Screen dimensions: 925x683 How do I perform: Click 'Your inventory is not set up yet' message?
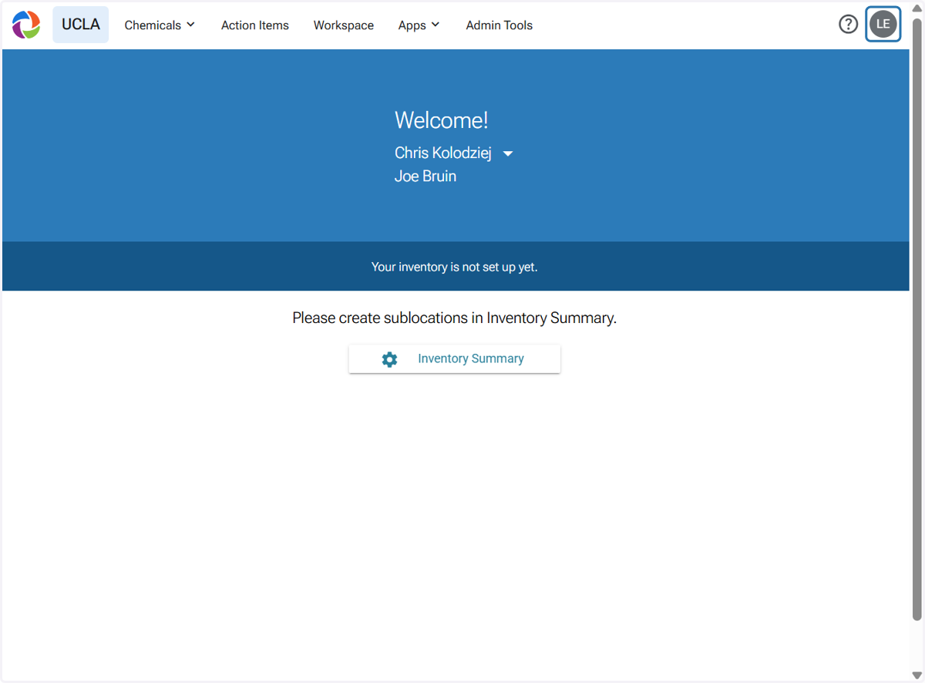point(455,267)
